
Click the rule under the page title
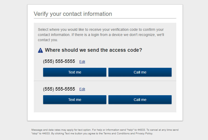(x=105, y=18)
